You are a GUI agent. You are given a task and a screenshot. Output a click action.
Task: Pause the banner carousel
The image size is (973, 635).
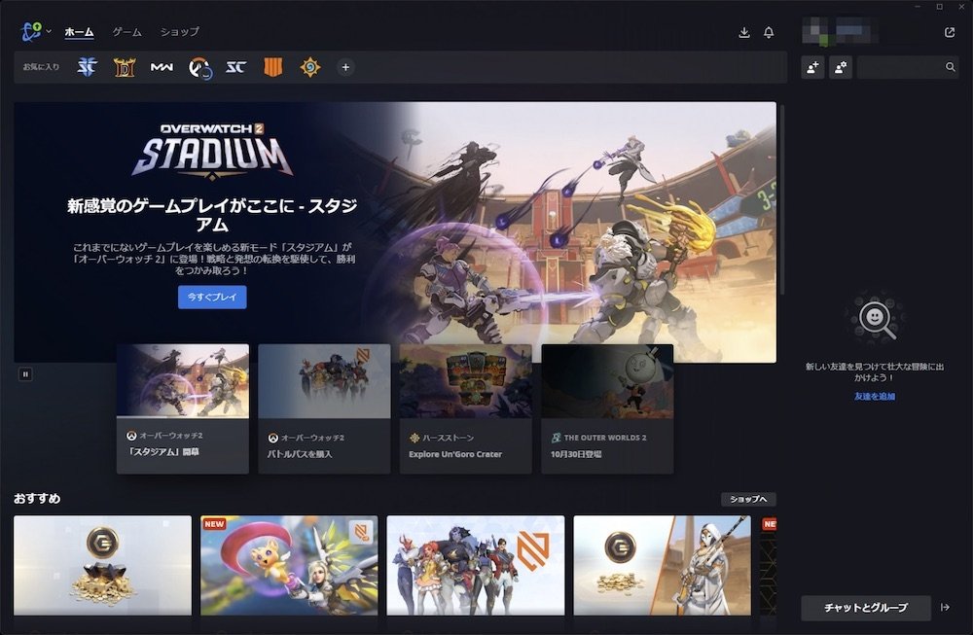pos(25,374)
